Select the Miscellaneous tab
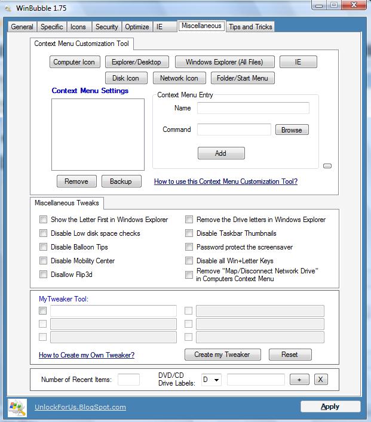 201,26
